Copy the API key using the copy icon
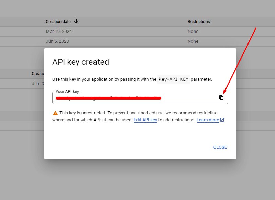This screenshot has width=275, height=200. click(222, 98)
